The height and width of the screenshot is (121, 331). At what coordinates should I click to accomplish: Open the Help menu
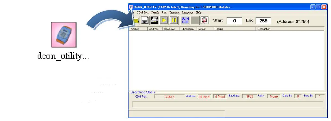pyautogui.click(x=199, y=12)
